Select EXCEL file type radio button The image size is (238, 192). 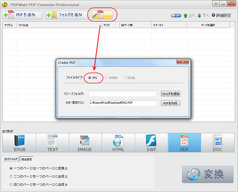pyautogui.click(x=125, y=78)
